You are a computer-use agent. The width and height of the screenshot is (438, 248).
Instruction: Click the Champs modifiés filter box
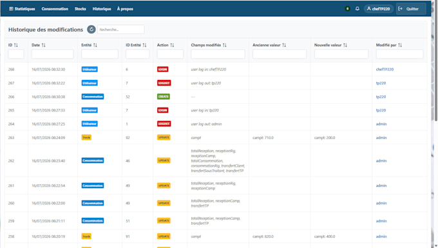218,54
